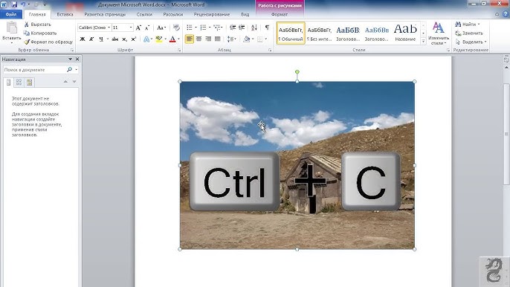Click the Копировать button
This screenshot has width=510, height=287.
(x=40, y=33)
